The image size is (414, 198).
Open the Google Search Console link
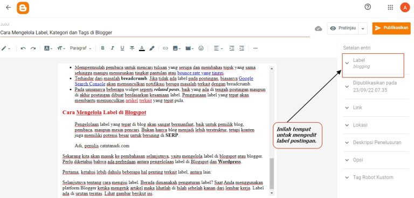coord(164,81)
